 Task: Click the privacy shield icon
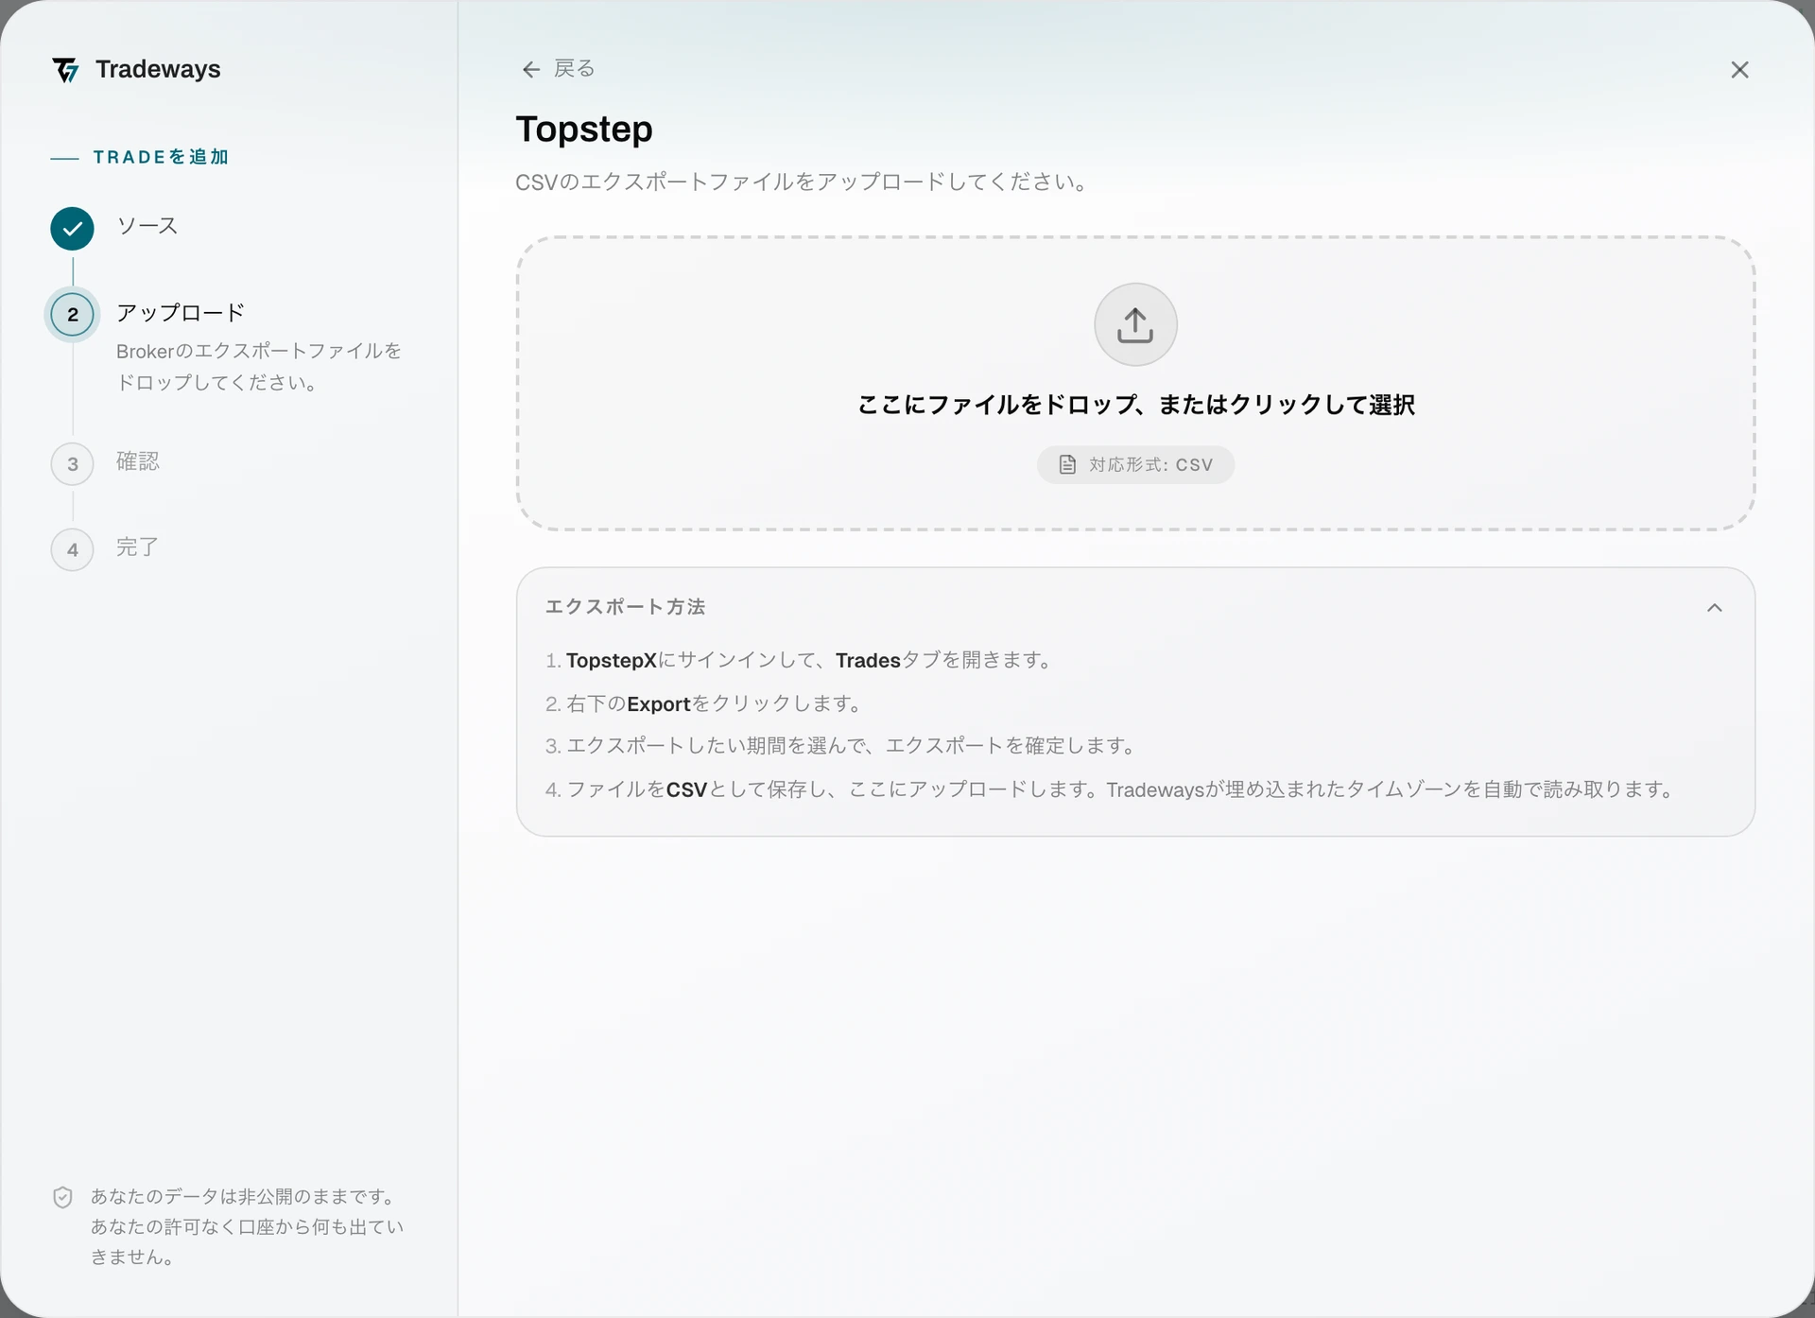62,1198
